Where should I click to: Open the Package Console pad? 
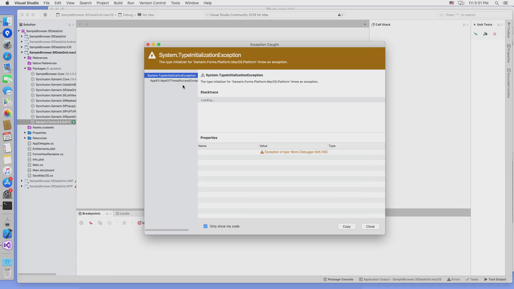click(x=338, y=279)
